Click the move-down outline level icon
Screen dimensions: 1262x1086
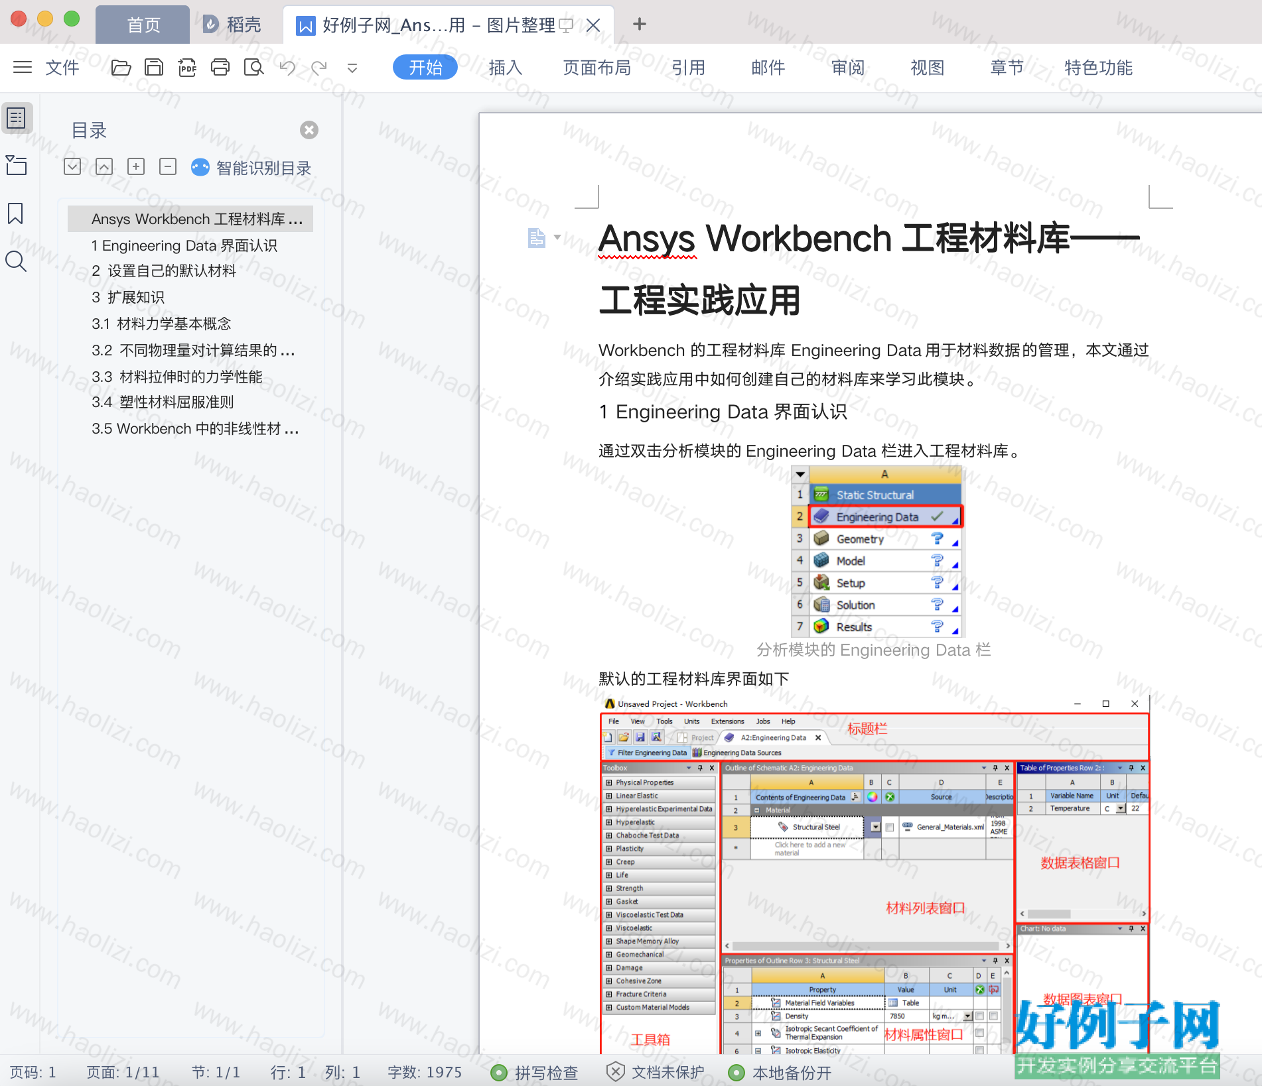(x=72, y=166)
